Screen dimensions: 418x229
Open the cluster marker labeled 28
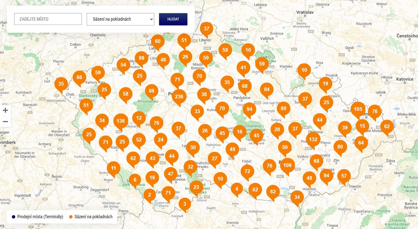[x=277, y=130]
